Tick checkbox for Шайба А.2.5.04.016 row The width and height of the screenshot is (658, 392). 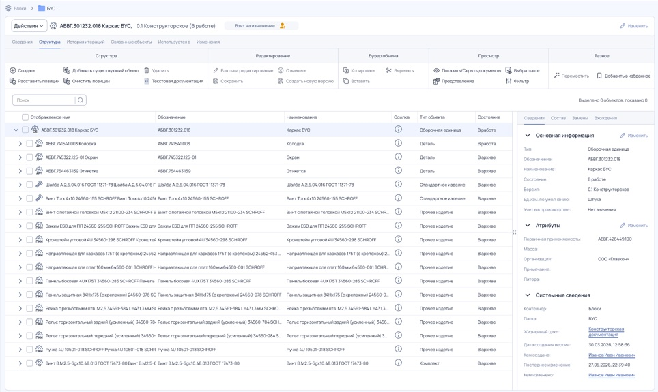coord(29,185)
